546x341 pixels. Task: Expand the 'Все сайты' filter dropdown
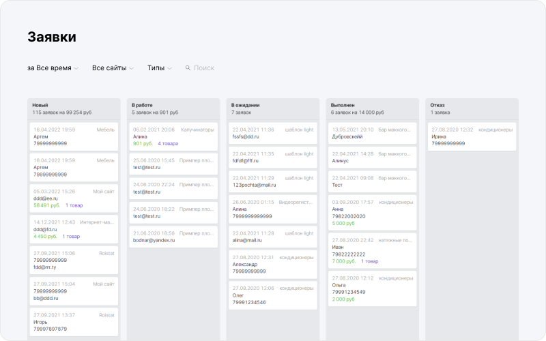(113, 68)
